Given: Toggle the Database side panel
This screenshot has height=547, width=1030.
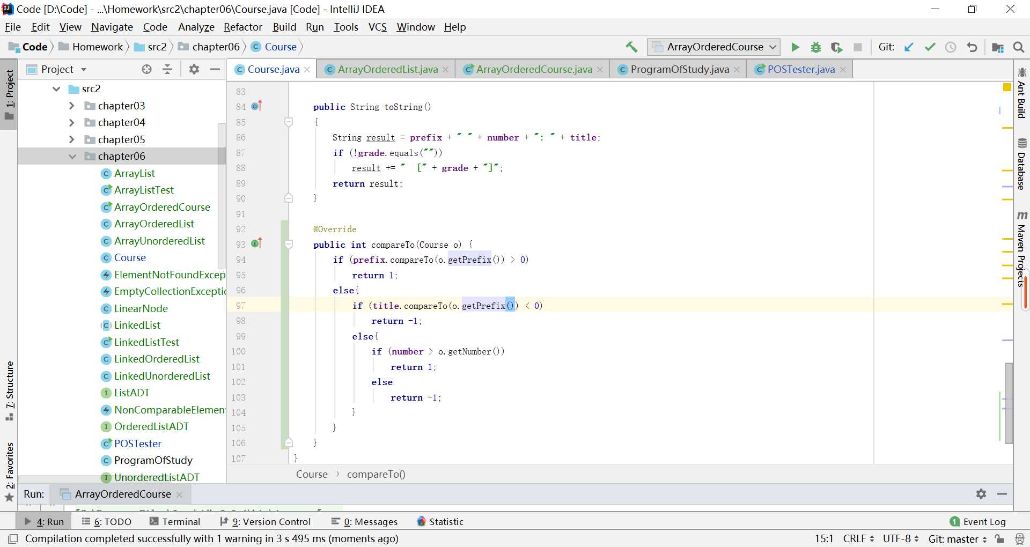Looking at the screenshot, I should point(1021,164).
